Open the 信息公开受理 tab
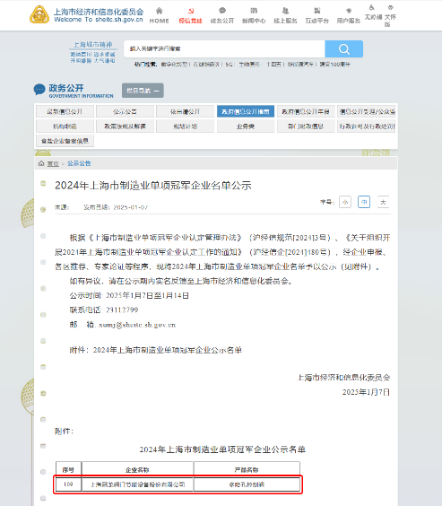Image resolution: width=442 pixels, height=506 pixels. tap(366, 111)
